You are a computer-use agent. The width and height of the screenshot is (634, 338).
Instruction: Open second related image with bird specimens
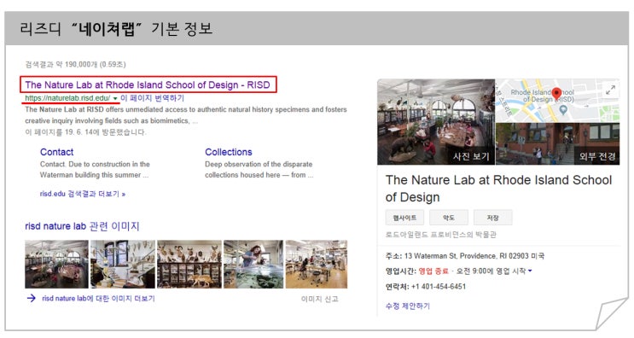123,264
